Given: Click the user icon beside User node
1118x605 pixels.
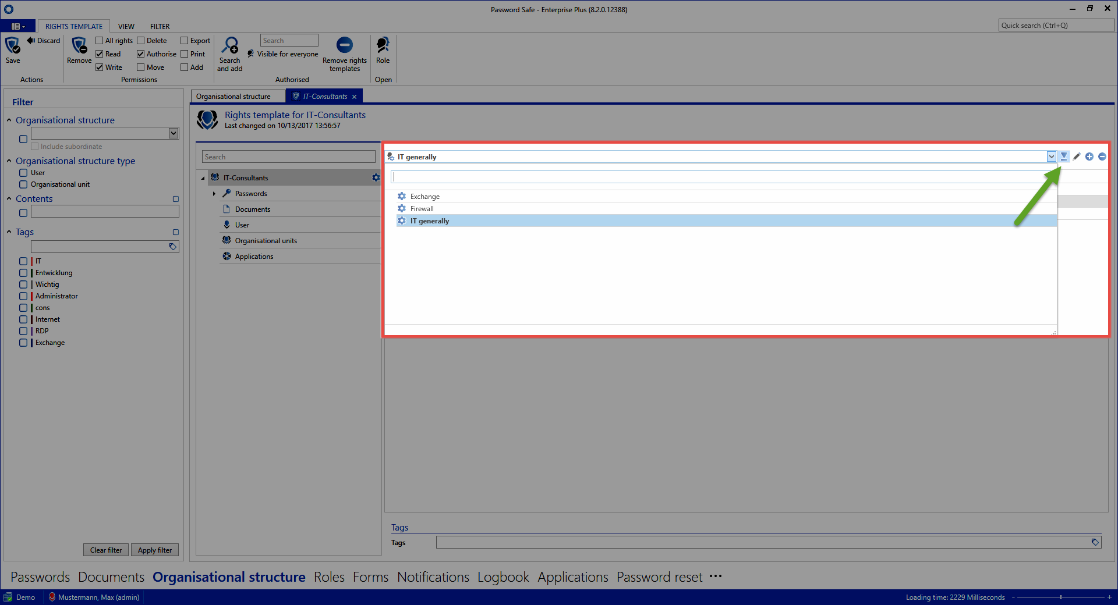Looking at the screenshot, I should pos(227,225).
